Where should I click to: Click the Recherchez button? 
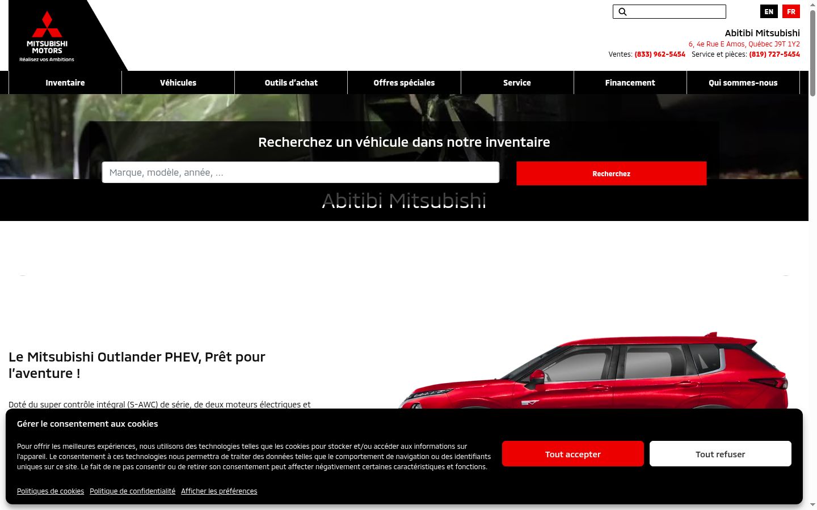(x=612, y=173)
